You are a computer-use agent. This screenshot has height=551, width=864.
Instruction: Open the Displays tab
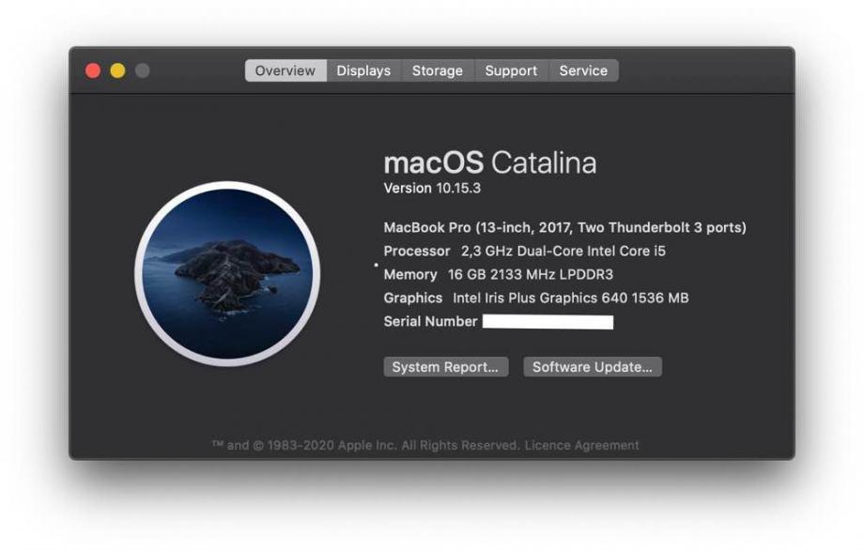(363, 70)
